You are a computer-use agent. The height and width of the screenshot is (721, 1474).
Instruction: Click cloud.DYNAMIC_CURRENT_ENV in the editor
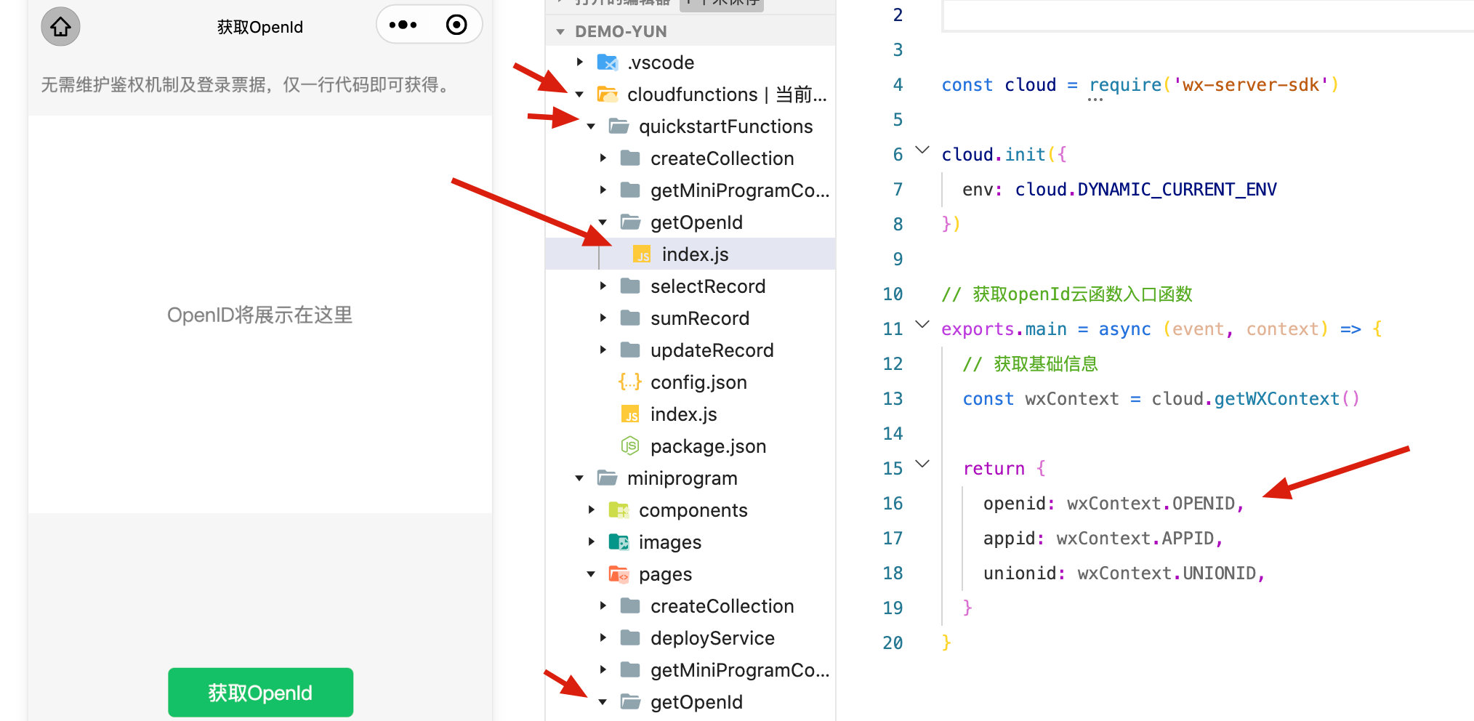coord(1145,190)
